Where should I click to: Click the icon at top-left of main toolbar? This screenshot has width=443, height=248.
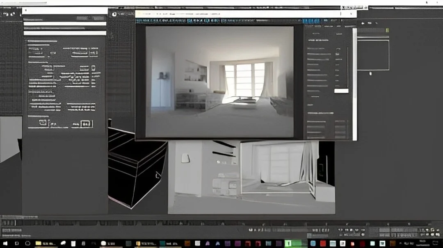4,14
